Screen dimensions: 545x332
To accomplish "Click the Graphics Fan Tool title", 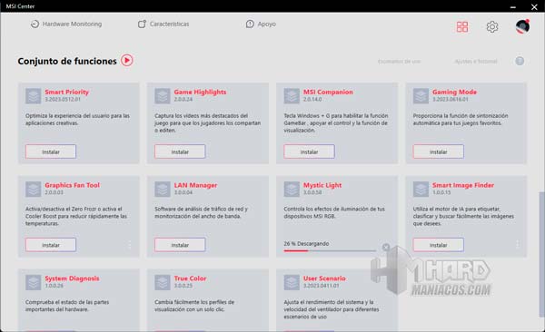I will 73,185.
